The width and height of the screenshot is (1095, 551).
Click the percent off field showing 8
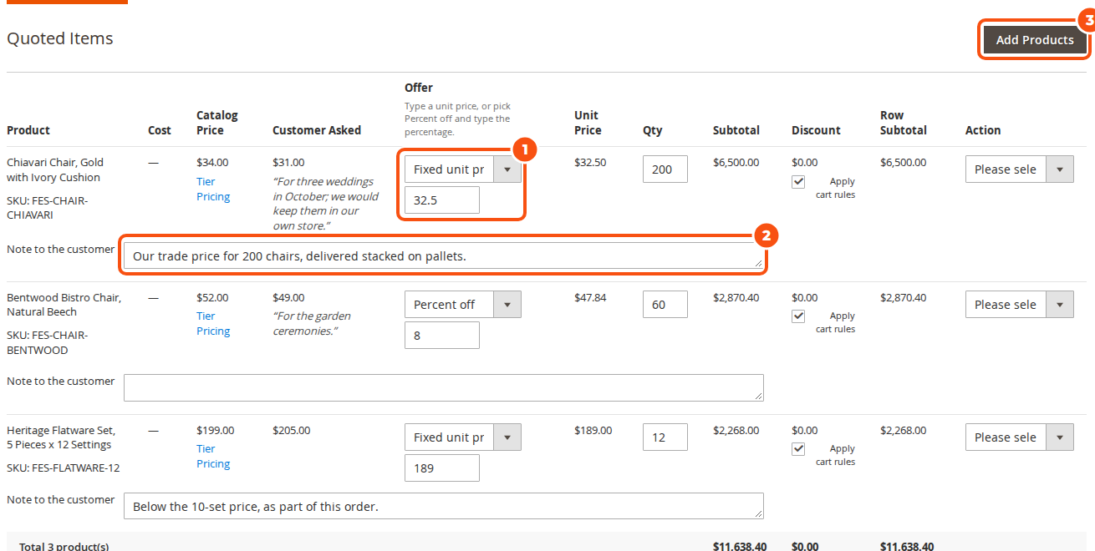point(442,336)
